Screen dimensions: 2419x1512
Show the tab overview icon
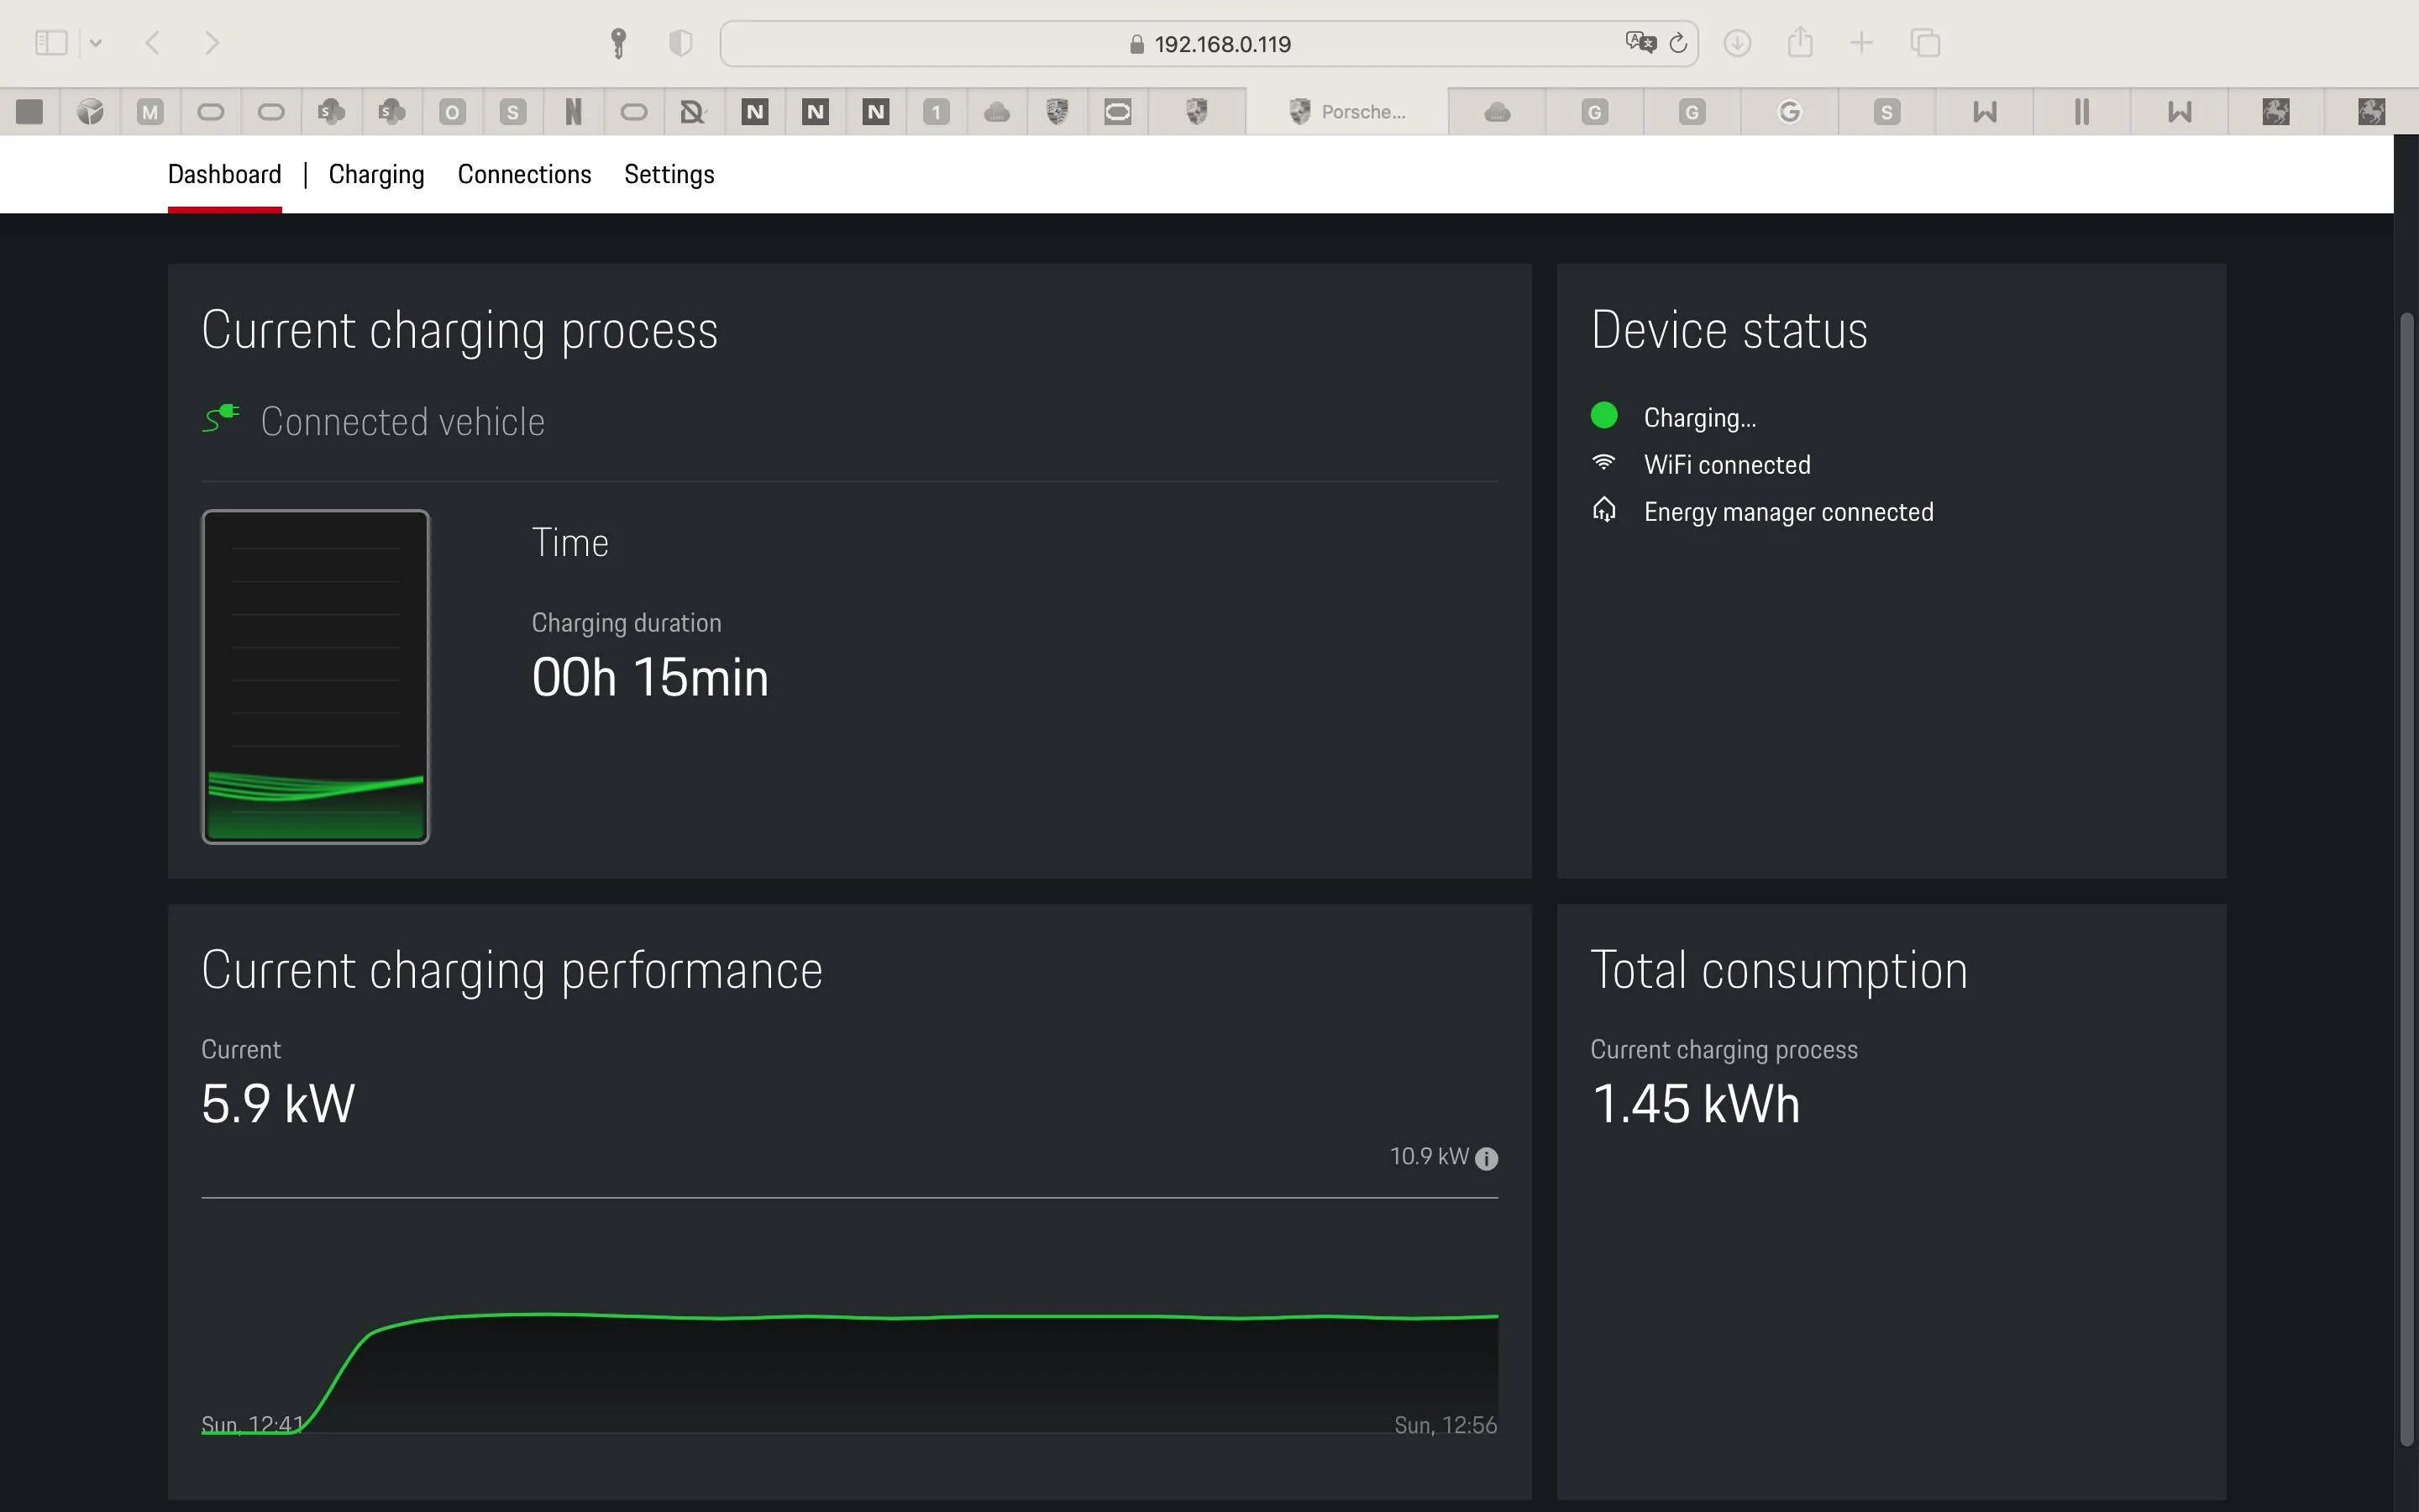[1925, 43]
